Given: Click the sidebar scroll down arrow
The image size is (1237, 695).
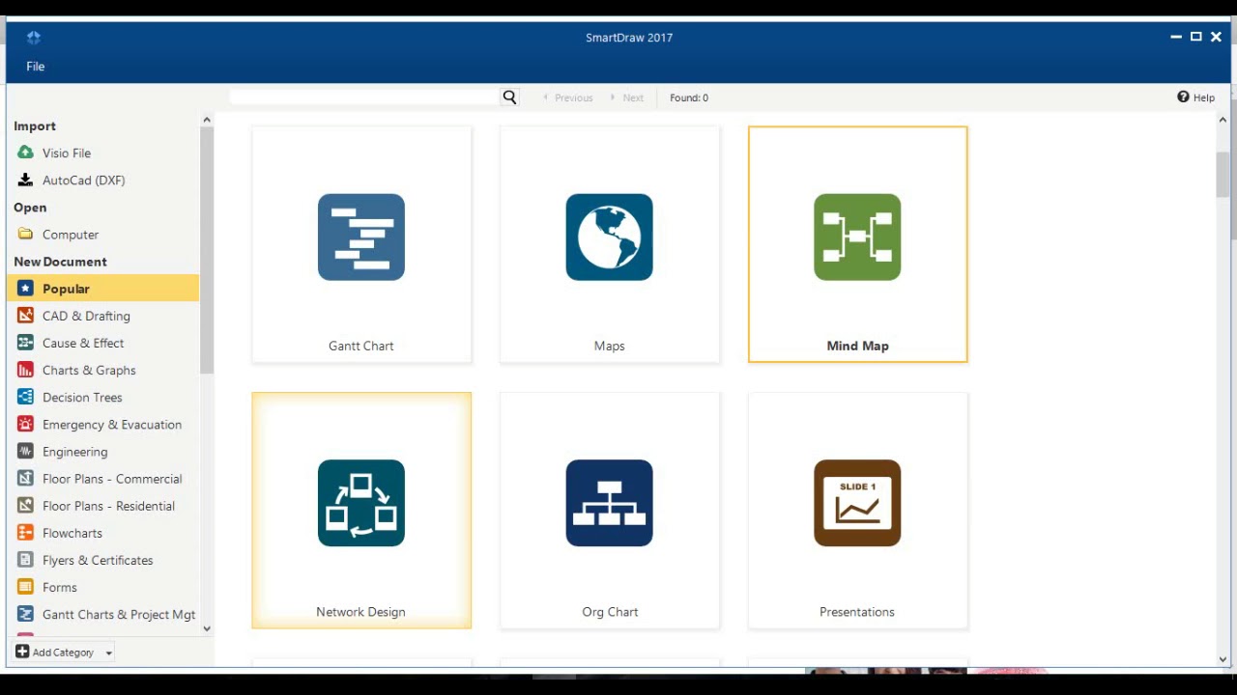Looking at the screenshot, I should point(206,628).
